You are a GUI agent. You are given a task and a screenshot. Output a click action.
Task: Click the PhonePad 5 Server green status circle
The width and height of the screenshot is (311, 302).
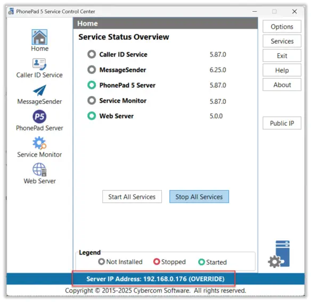click(92, 85)
